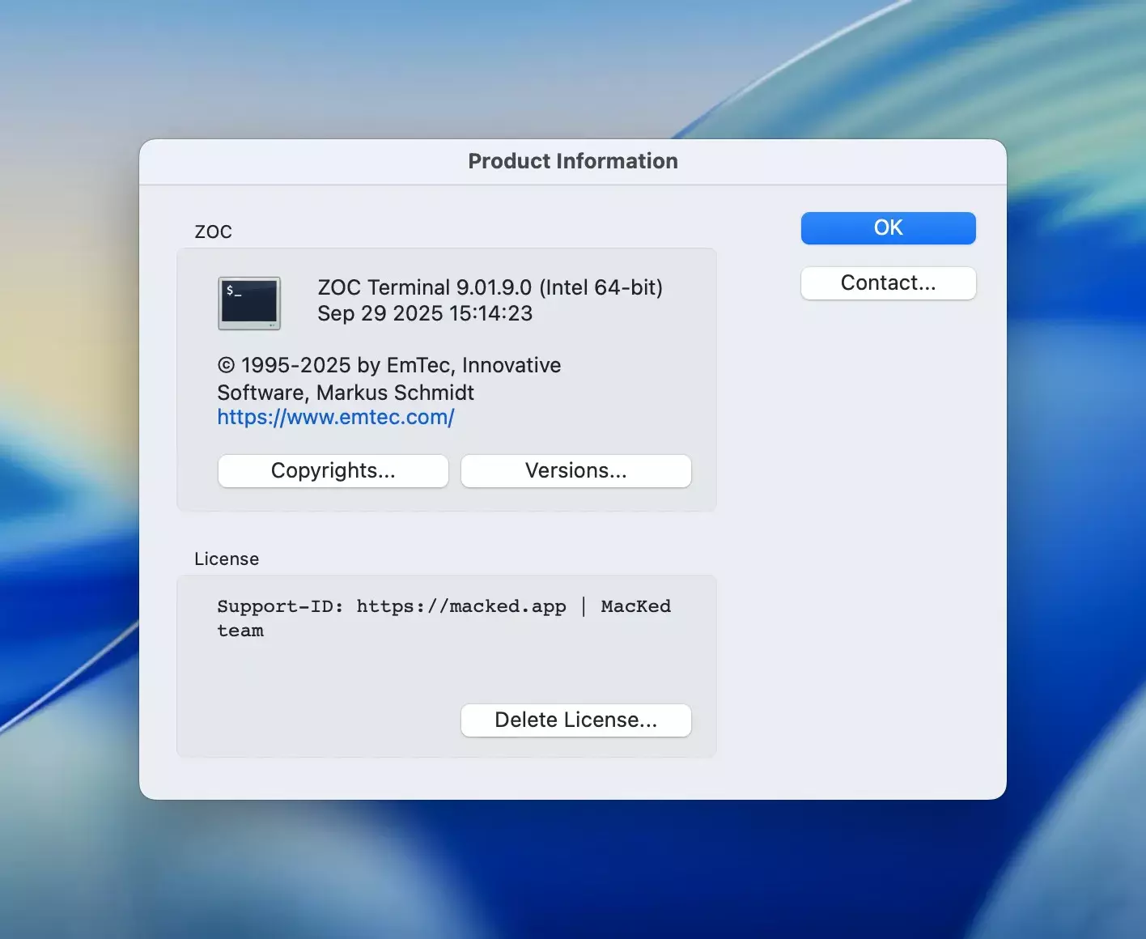Open the Contact... dialog
The image size is (1146, 939).
[888, 283]
